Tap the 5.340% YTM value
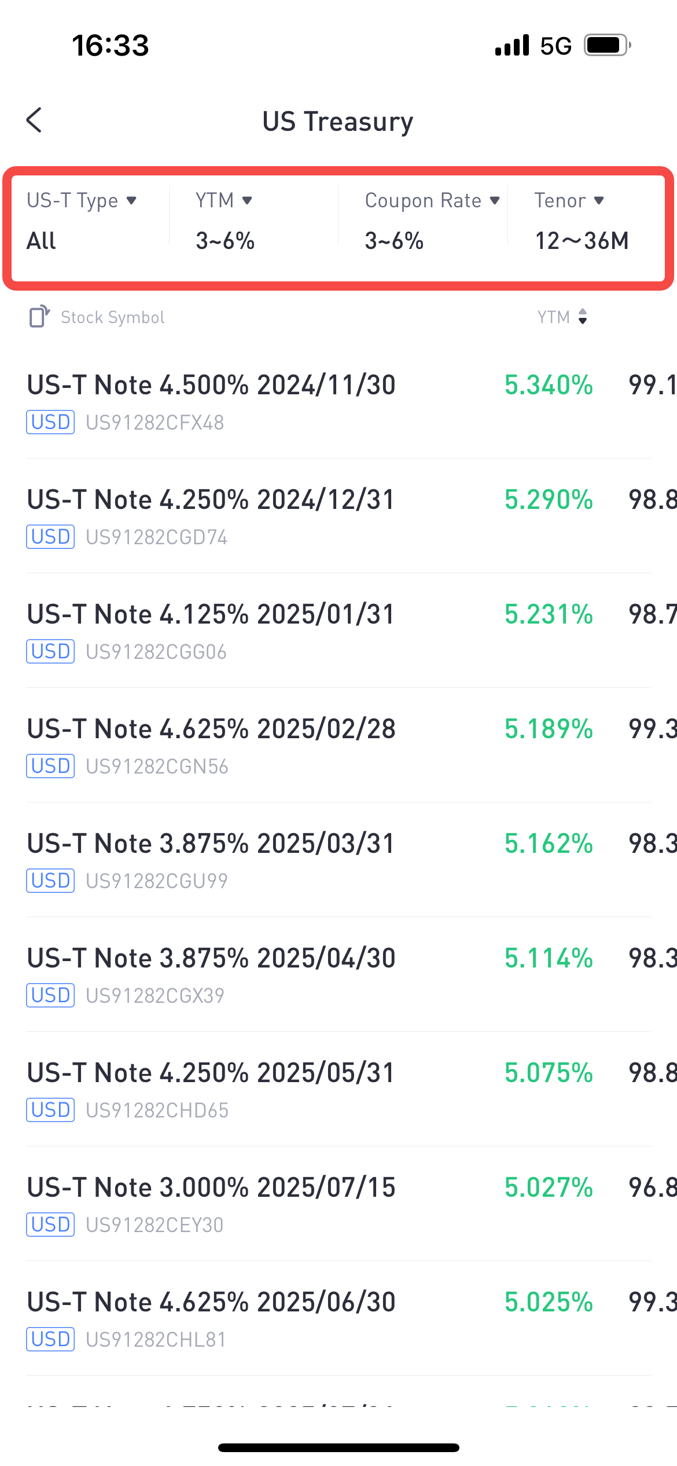The image size is (677, 1466). [x=549, y=385]
